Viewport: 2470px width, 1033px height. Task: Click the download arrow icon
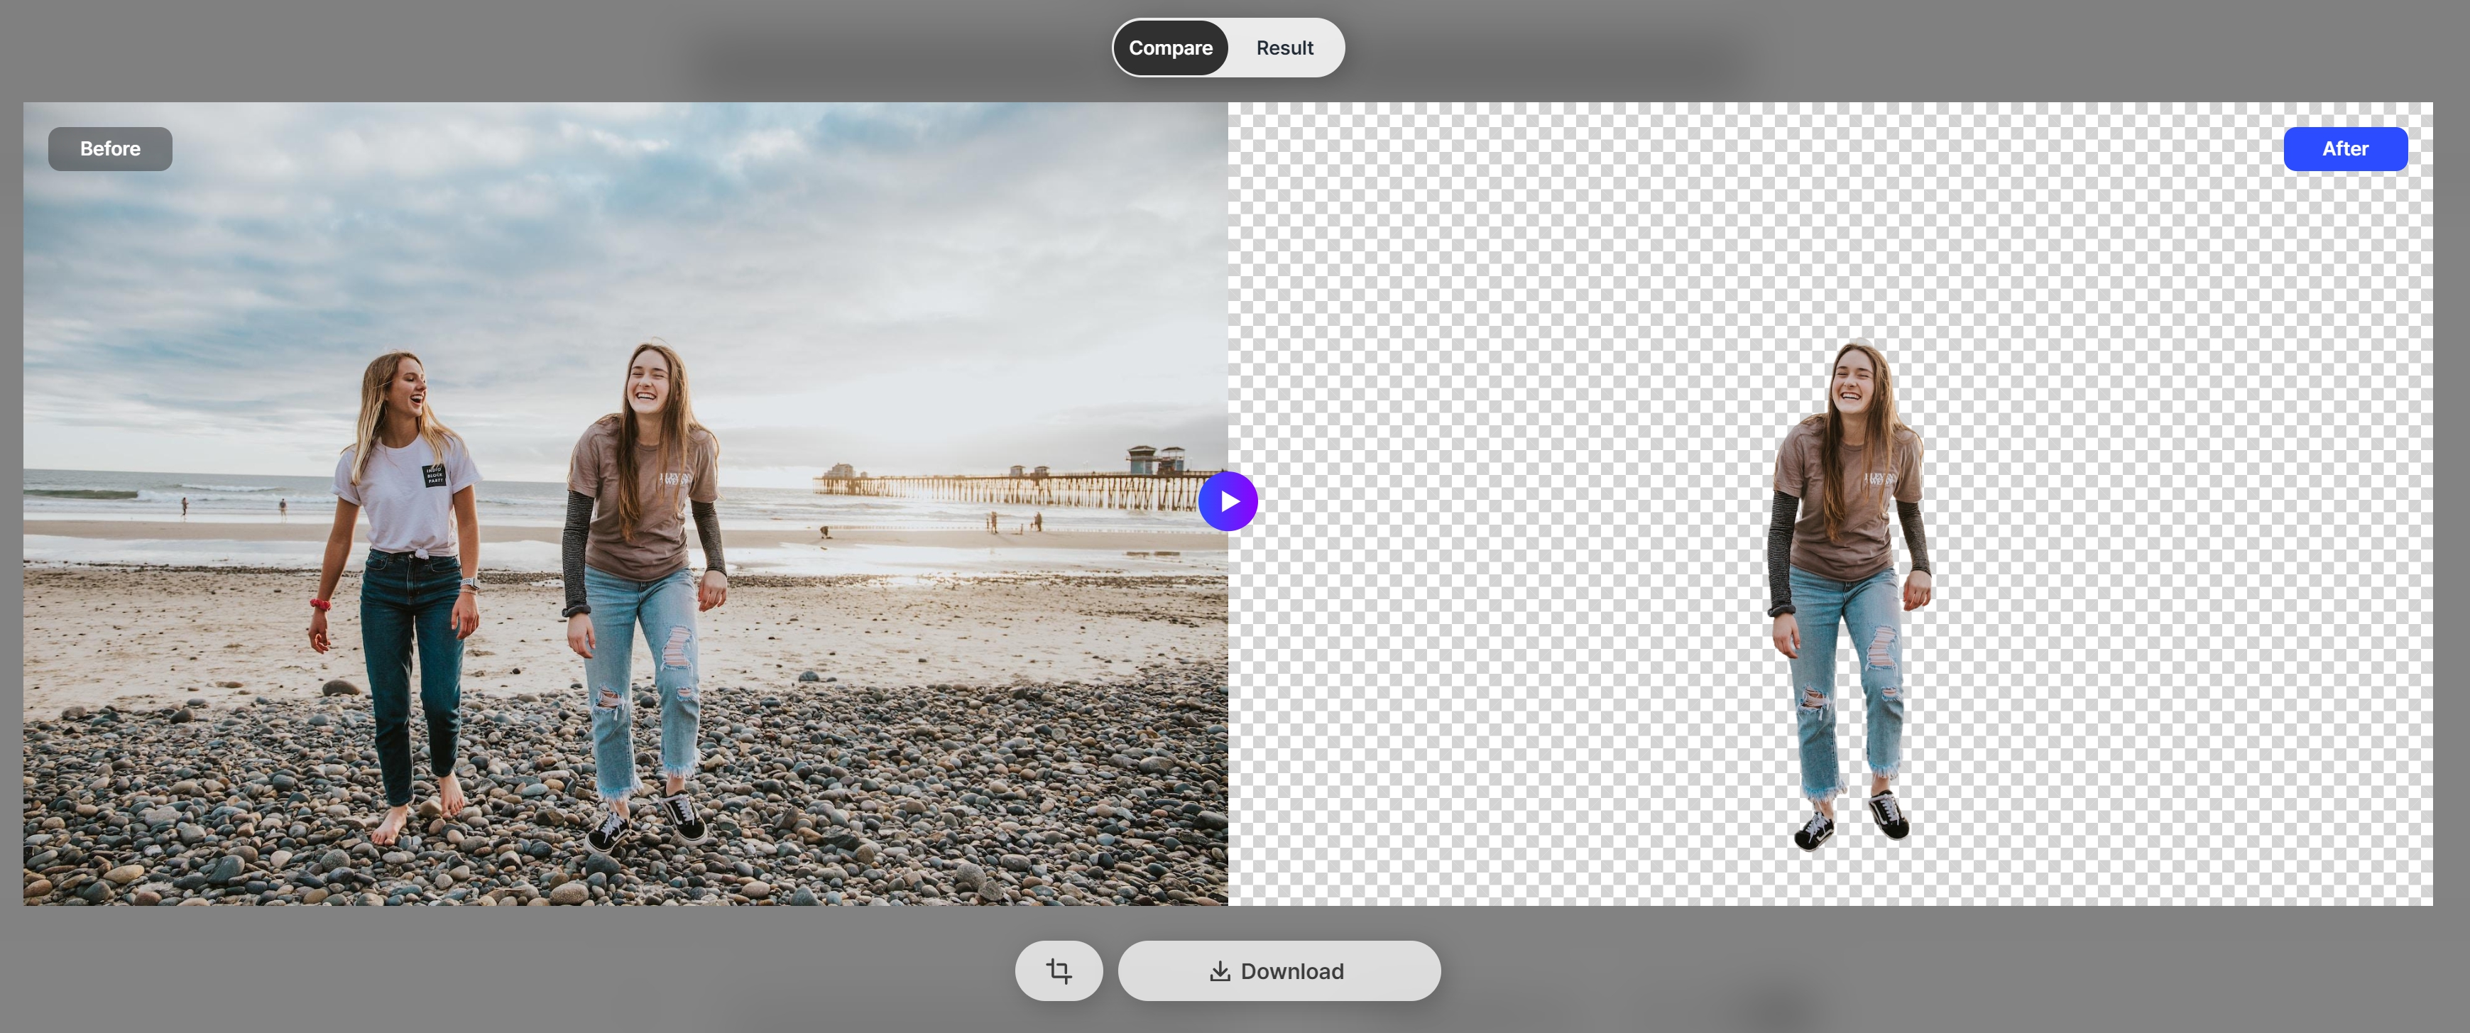tap(1219, 972)
